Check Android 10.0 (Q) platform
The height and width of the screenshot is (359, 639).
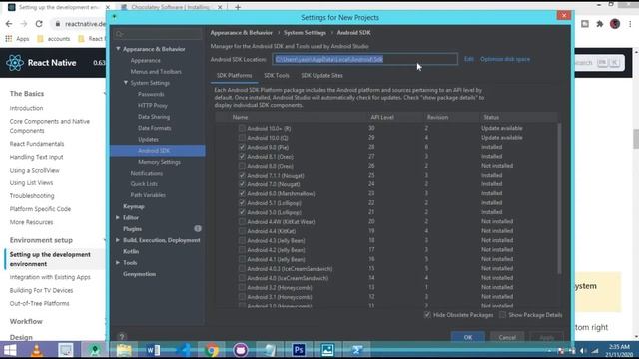pos(242,138)
